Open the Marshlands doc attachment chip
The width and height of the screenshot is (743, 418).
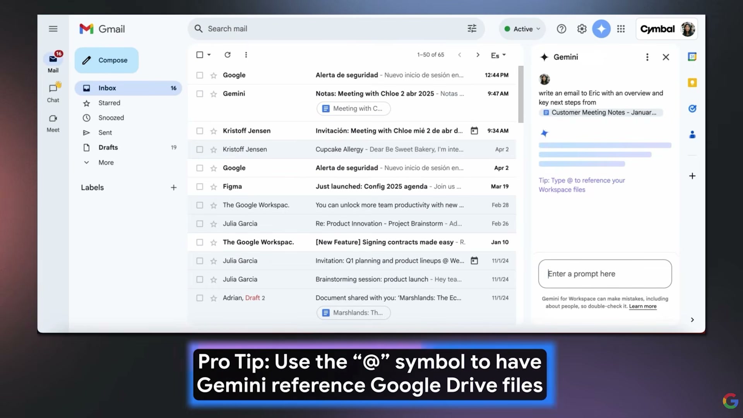(353, 313)
